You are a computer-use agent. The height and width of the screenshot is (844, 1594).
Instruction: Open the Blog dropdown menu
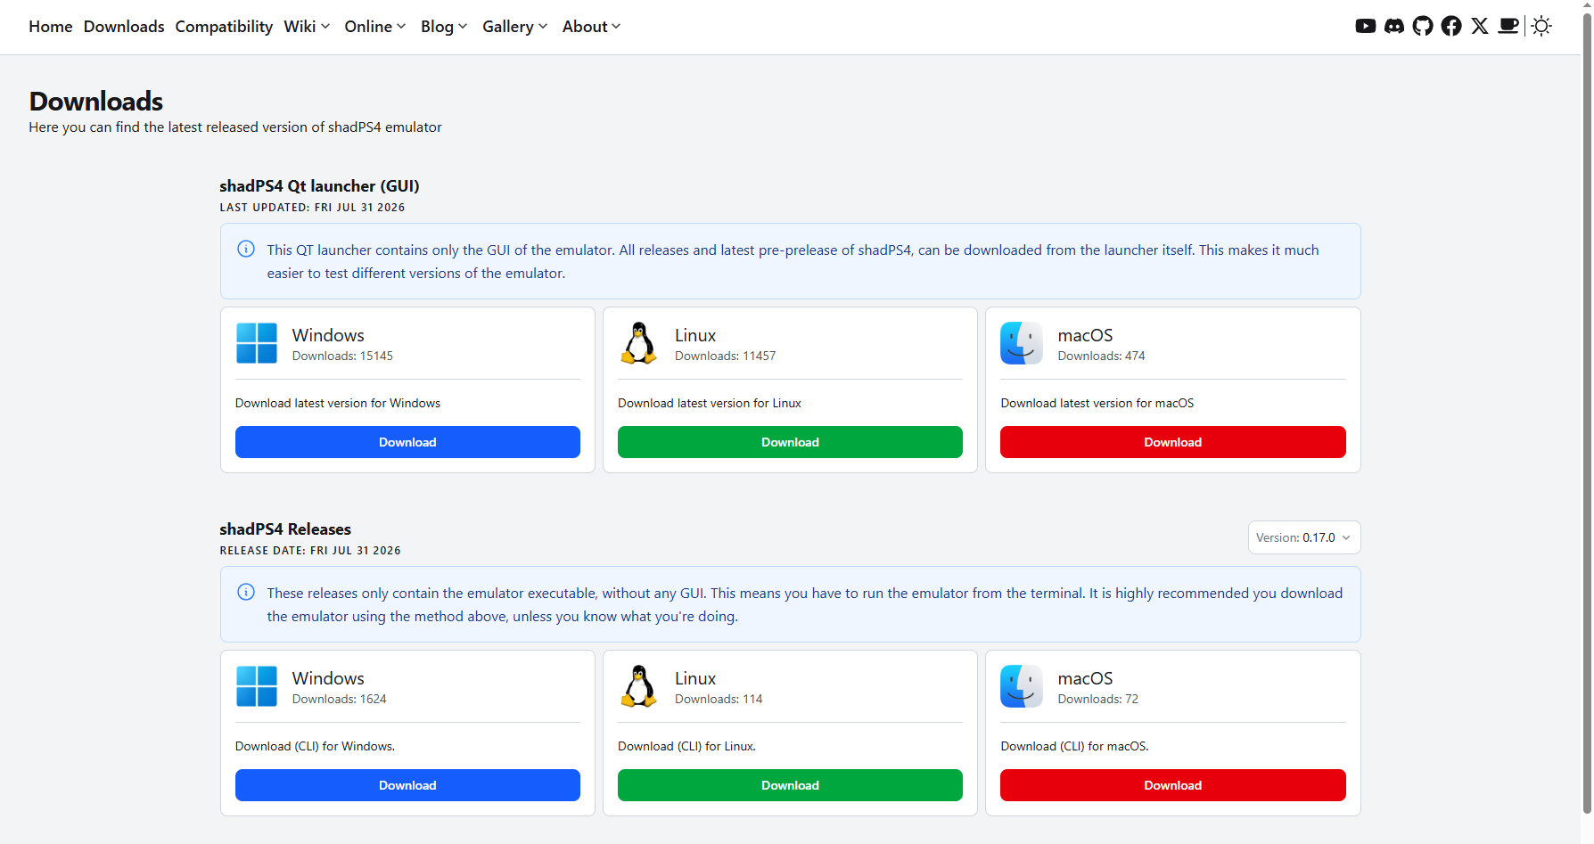point(444,27)
